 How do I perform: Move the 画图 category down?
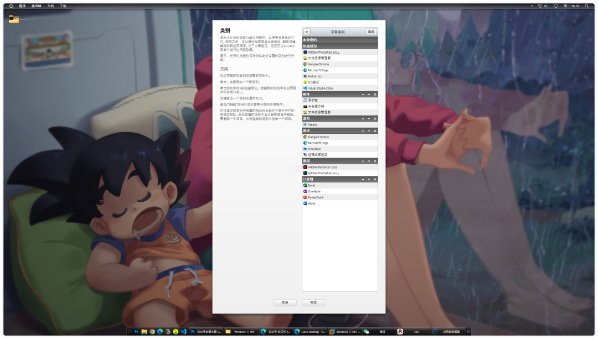pyautogui.click(x=369, y=161)
